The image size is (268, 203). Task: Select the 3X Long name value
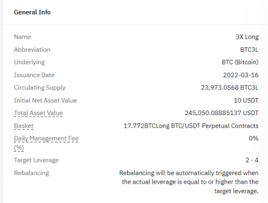tap(247, 37)
